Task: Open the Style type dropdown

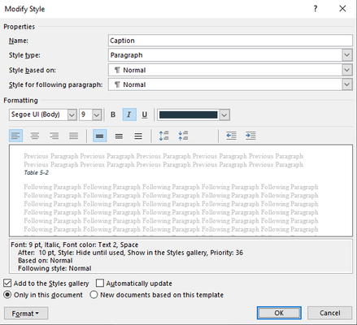Action: 347,55
